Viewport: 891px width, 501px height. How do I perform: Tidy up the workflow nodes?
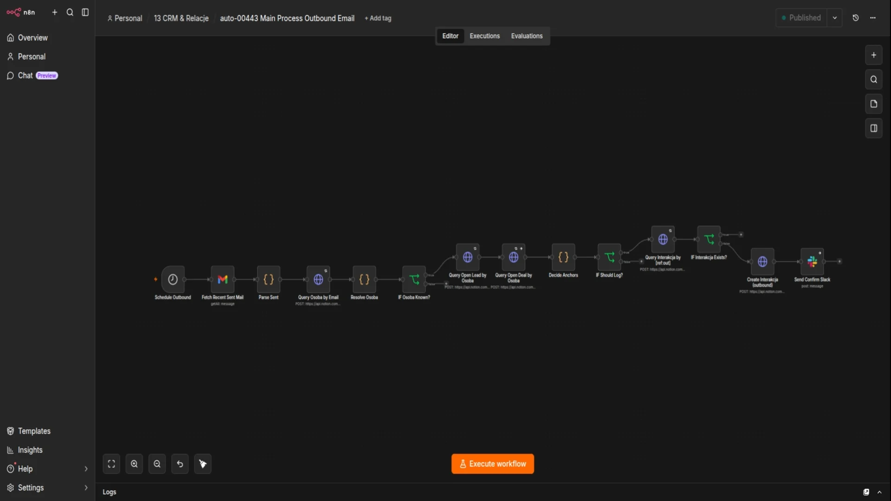pos(203,464)
